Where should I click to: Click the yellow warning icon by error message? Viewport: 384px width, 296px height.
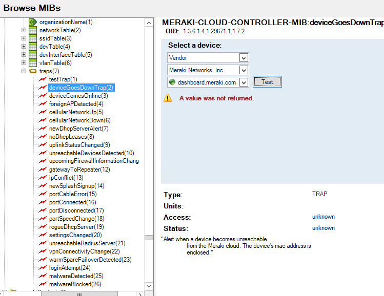(x=168, y=98)
